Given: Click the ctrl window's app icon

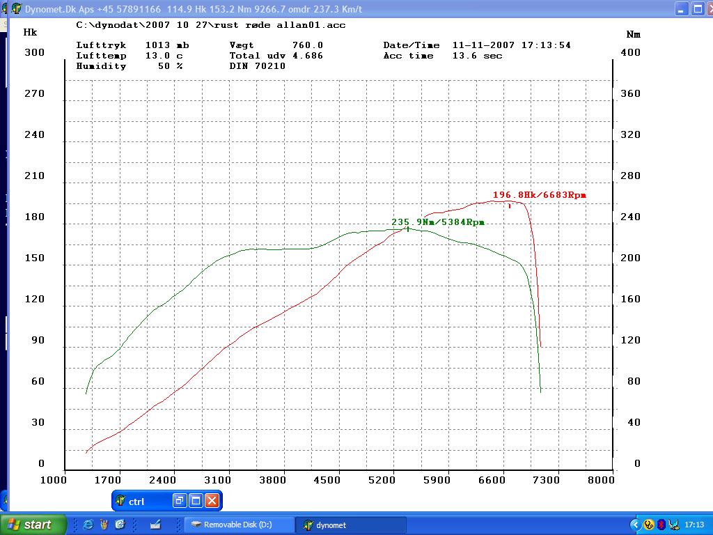Looking at the screenshot, I should click(x=120, y=501).
